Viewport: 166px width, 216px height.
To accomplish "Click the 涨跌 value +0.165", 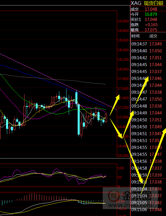I will [x=151, y=25].
